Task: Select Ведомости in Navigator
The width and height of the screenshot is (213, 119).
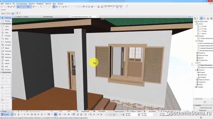Action: click(201, 82)
